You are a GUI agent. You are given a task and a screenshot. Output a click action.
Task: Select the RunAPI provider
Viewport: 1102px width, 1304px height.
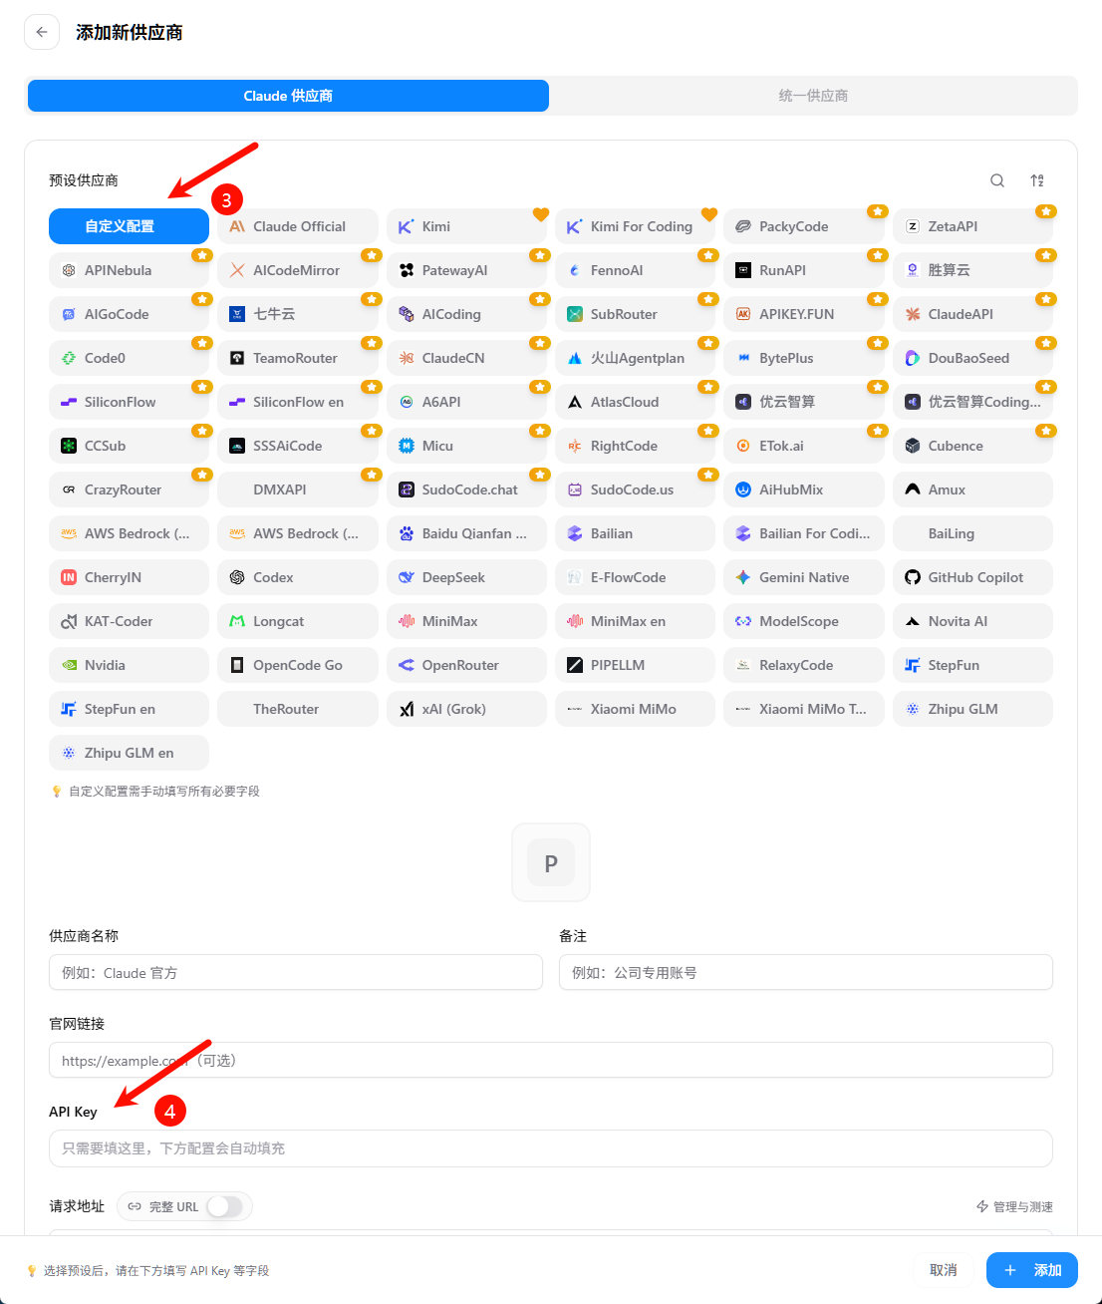point(804,270)
